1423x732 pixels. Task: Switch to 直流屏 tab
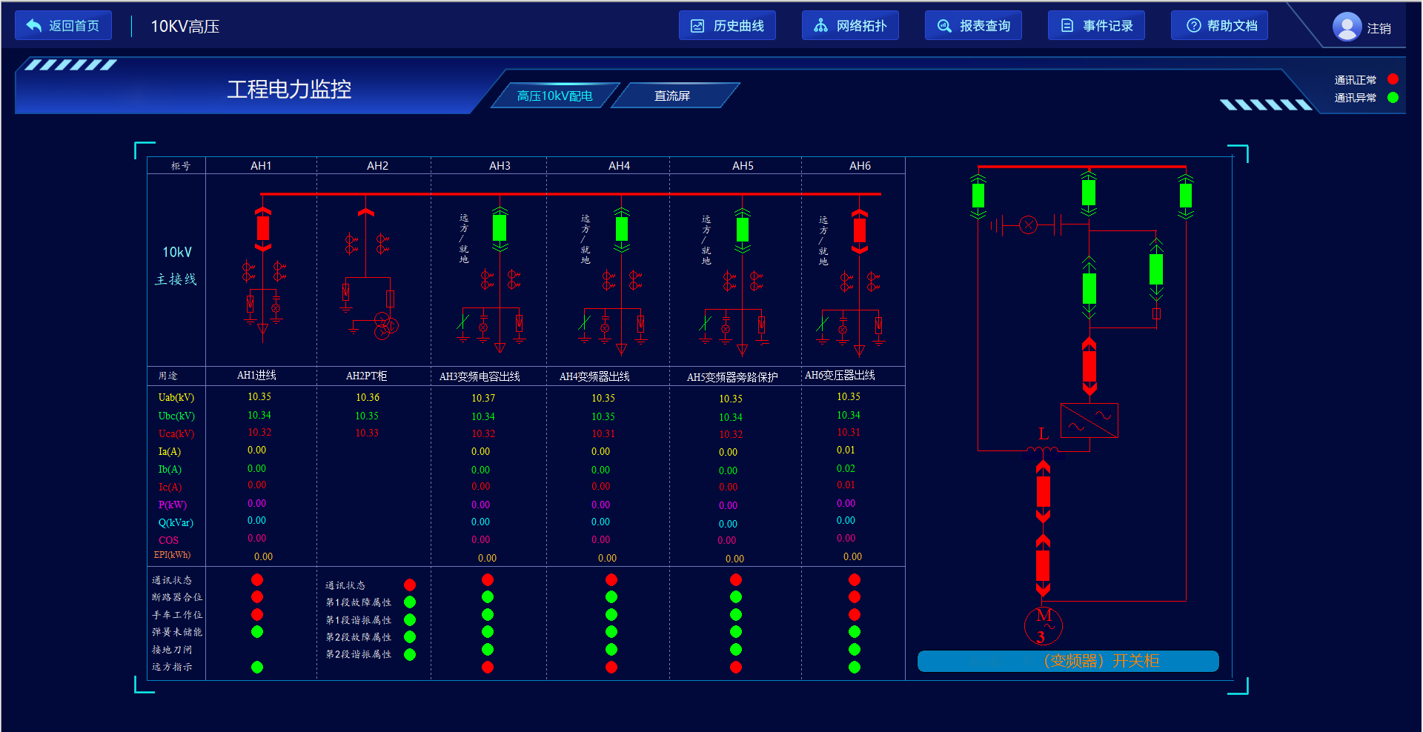click(x=672, y=96)
